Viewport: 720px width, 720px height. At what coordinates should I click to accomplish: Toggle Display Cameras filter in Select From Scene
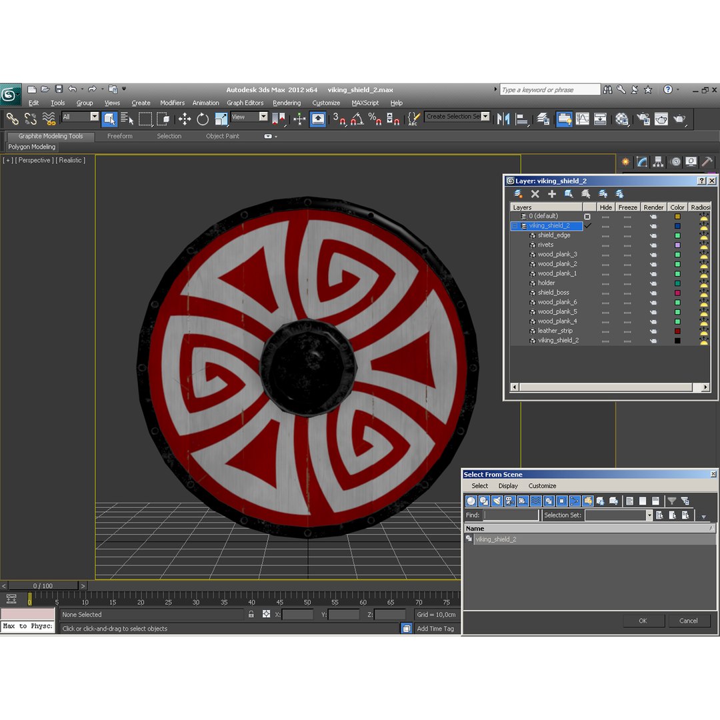point(510,501)
